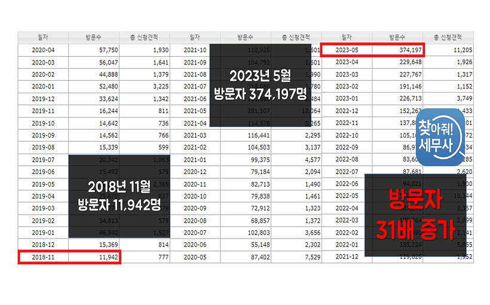Click the rightmost 총 신청견적 column header

448,37
